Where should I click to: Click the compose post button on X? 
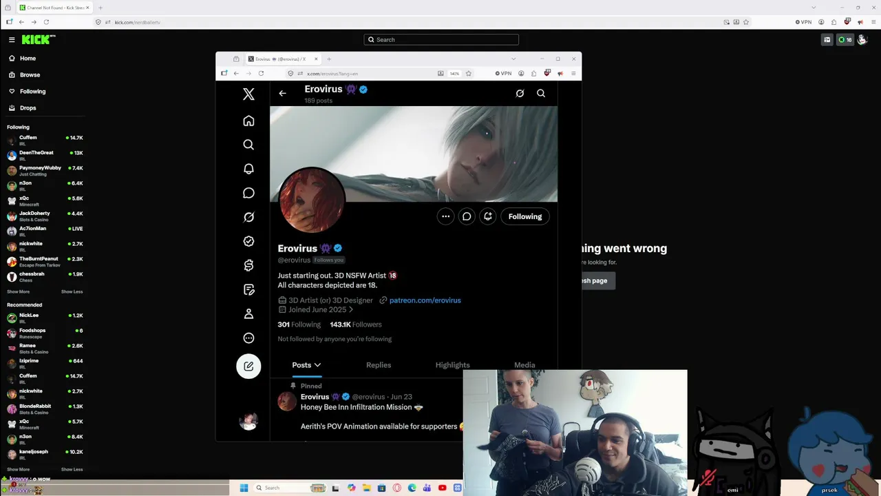248,366
